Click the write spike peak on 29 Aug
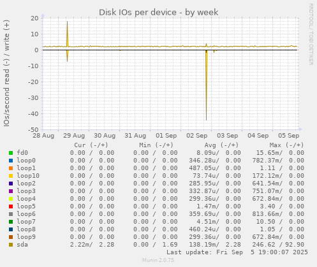317x267 pixels. (68, 22)
